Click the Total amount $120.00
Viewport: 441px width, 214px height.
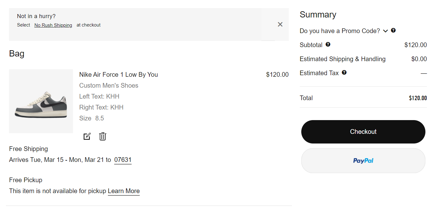pyautogui.click(x=418, y=98)
